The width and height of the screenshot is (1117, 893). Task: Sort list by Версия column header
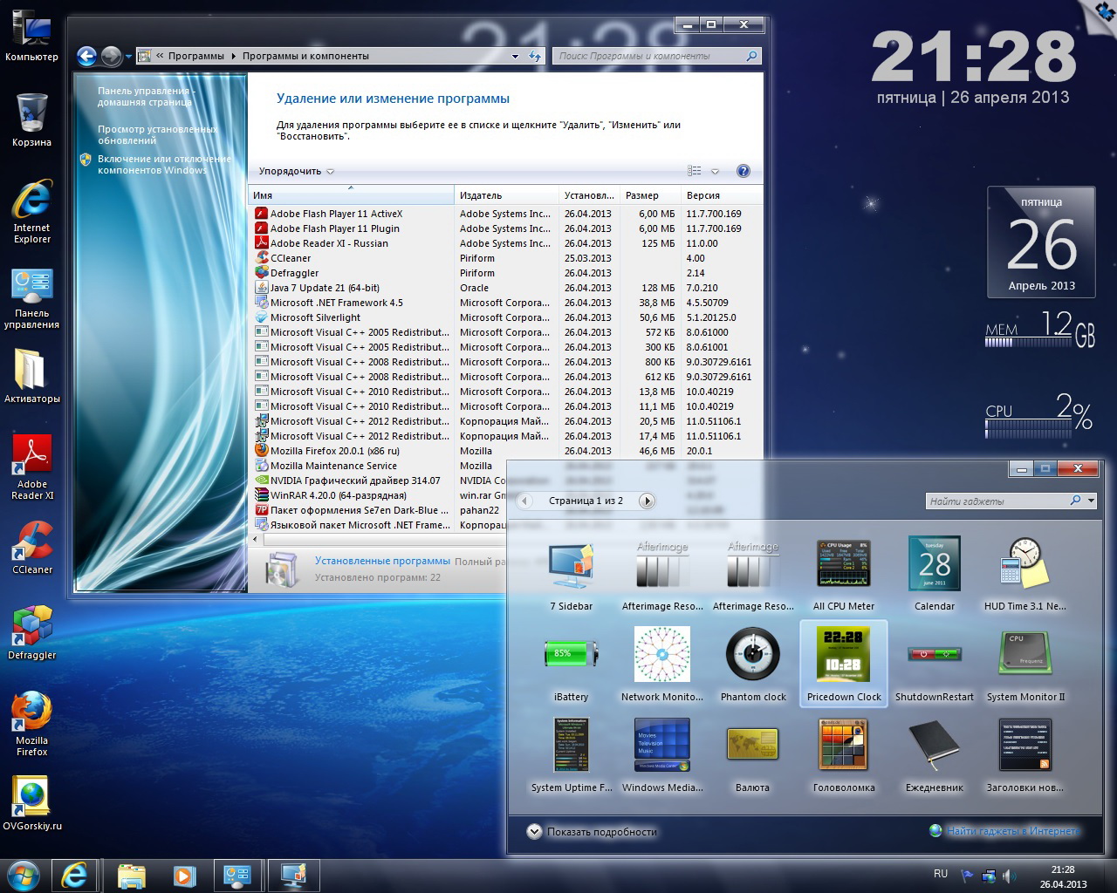722,195
